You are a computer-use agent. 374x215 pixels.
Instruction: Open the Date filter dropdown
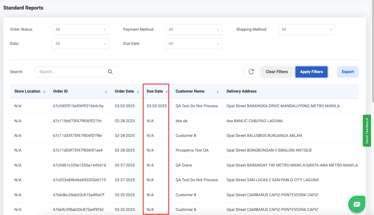pyautogui.click(x=81, y=44)
